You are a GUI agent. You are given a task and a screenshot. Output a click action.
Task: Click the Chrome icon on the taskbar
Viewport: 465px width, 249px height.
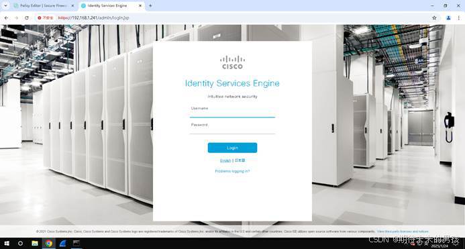coord(48,244)
